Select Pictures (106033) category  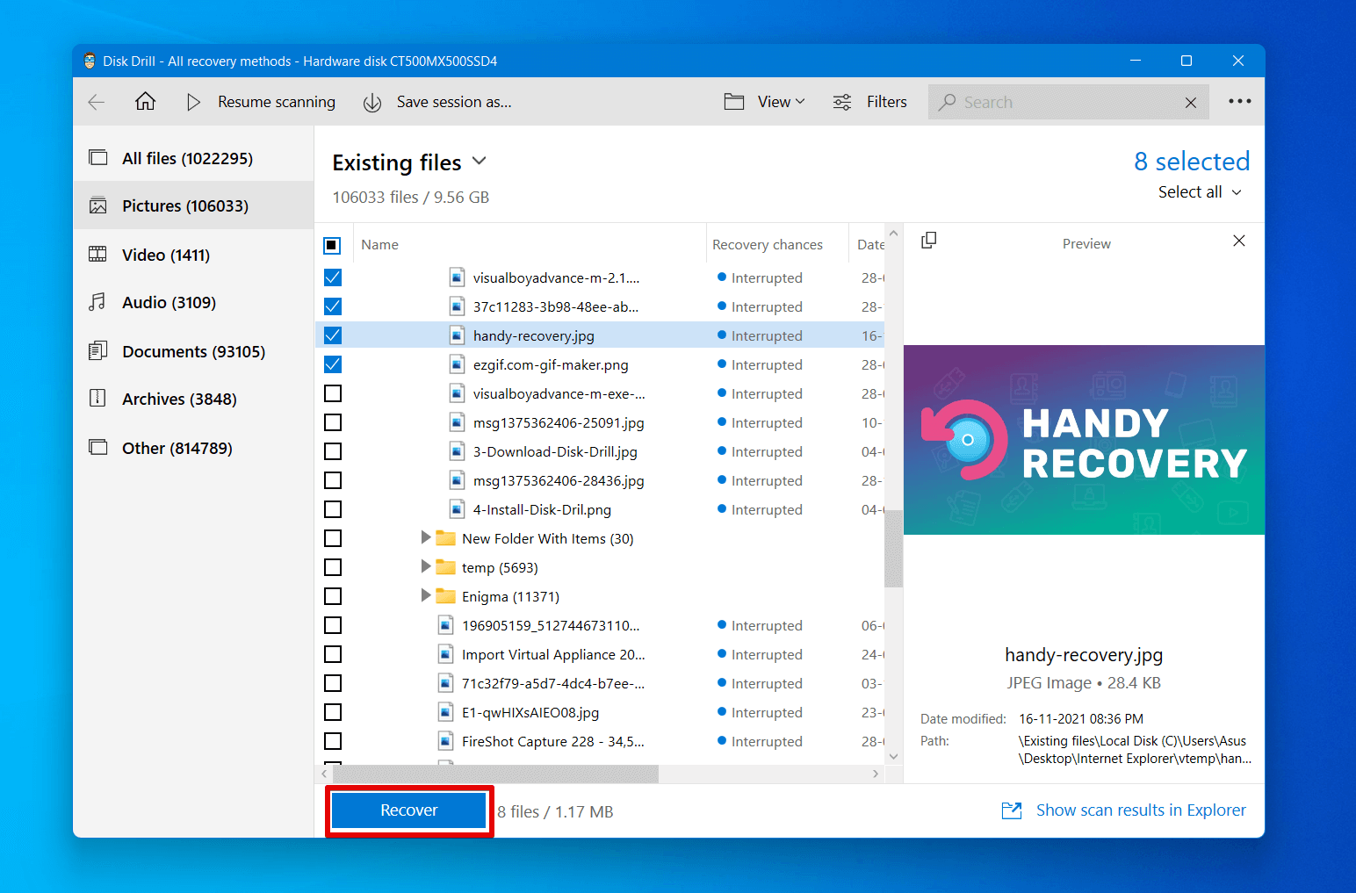click(x=193, y=205)
